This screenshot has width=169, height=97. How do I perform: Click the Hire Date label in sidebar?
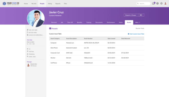tap(30, 40)
